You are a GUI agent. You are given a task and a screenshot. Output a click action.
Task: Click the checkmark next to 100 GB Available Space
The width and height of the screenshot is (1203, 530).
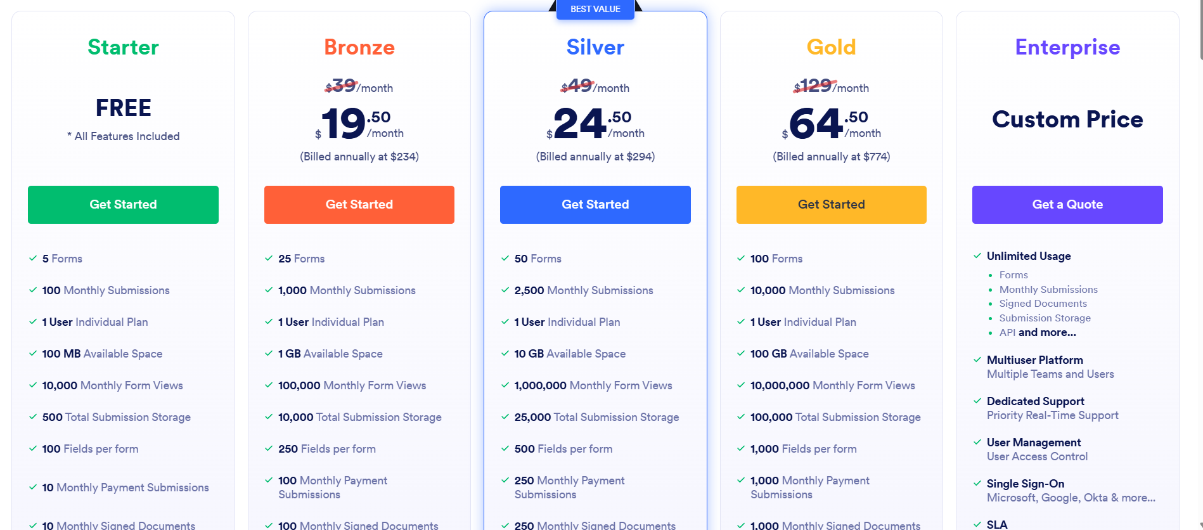pyautogui.click(x=740, y=353)
